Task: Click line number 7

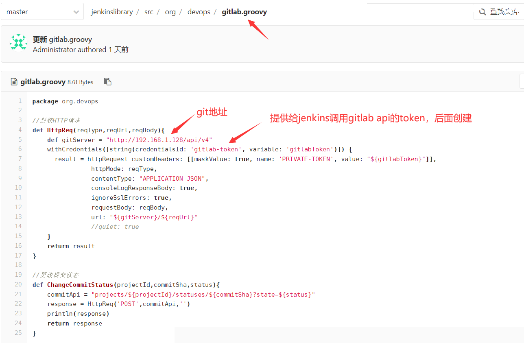Action: pyautogui.click(x=20, y=159)
